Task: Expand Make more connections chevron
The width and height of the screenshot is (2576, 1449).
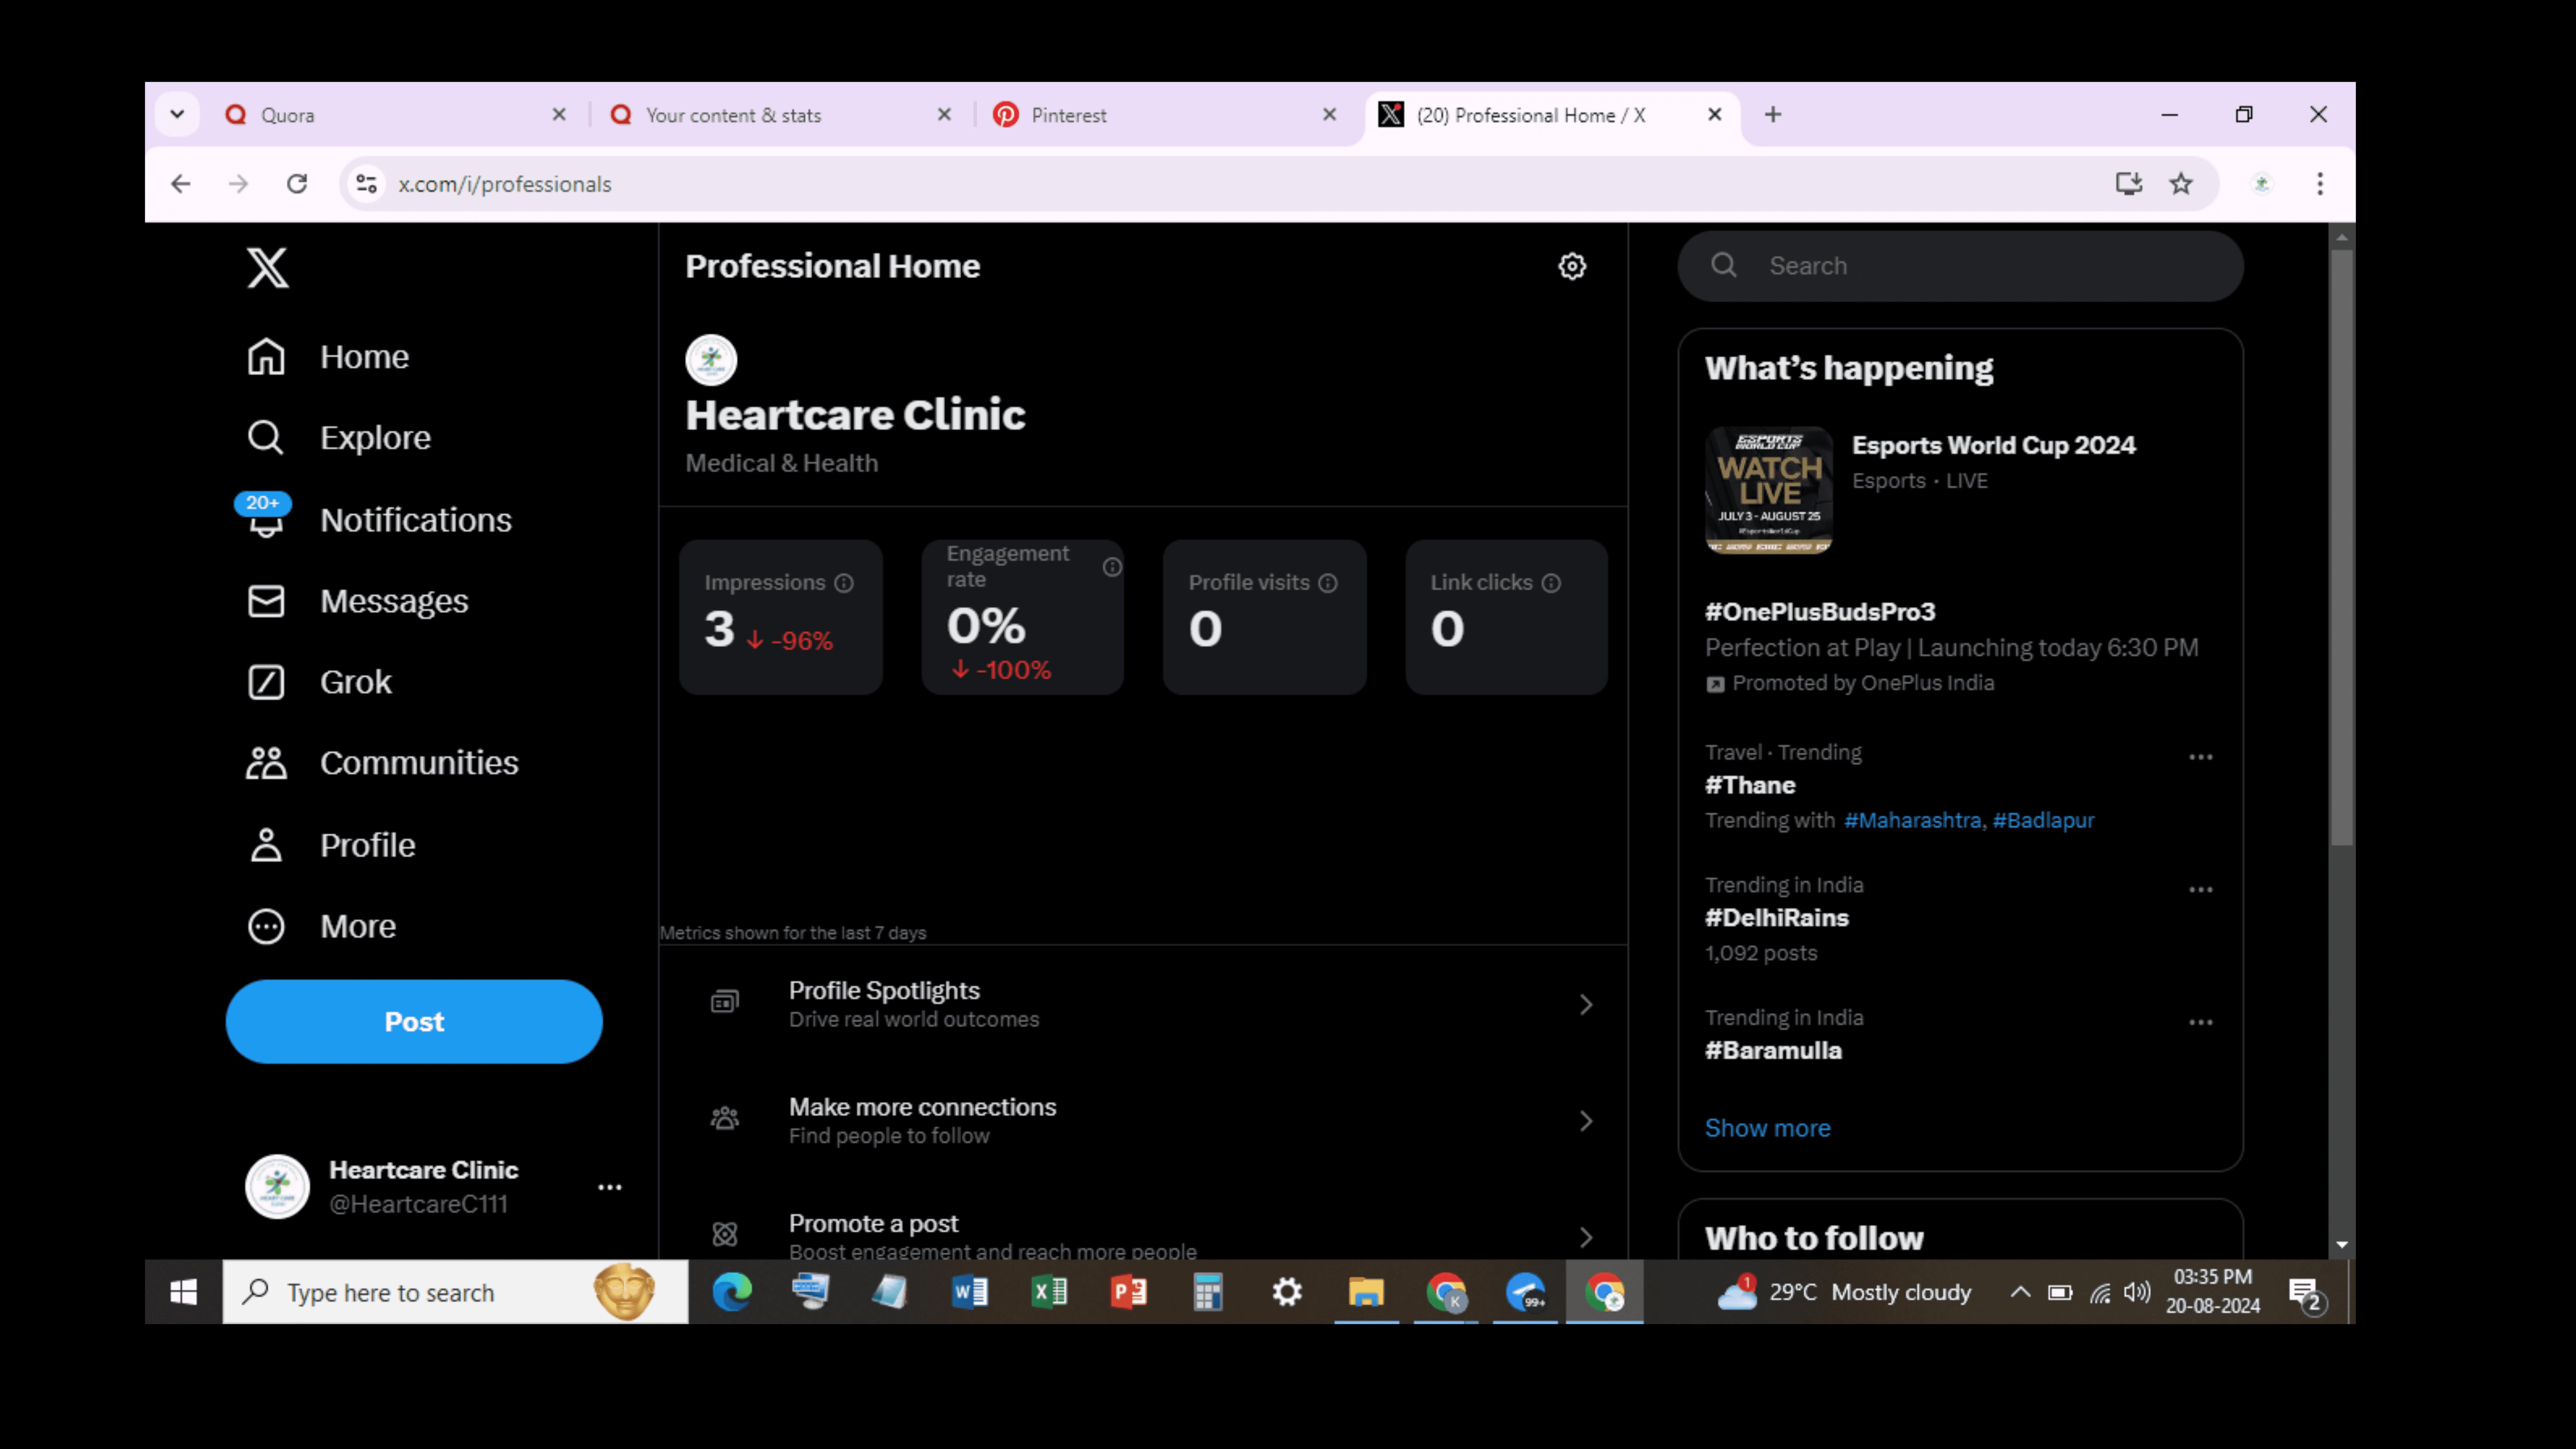Action: 1586,1121
